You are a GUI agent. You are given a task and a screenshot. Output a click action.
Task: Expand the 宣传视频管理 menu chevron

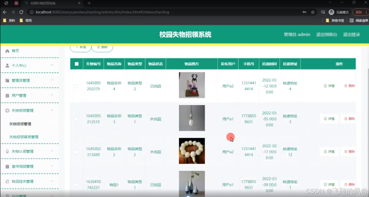click(52, 166)
